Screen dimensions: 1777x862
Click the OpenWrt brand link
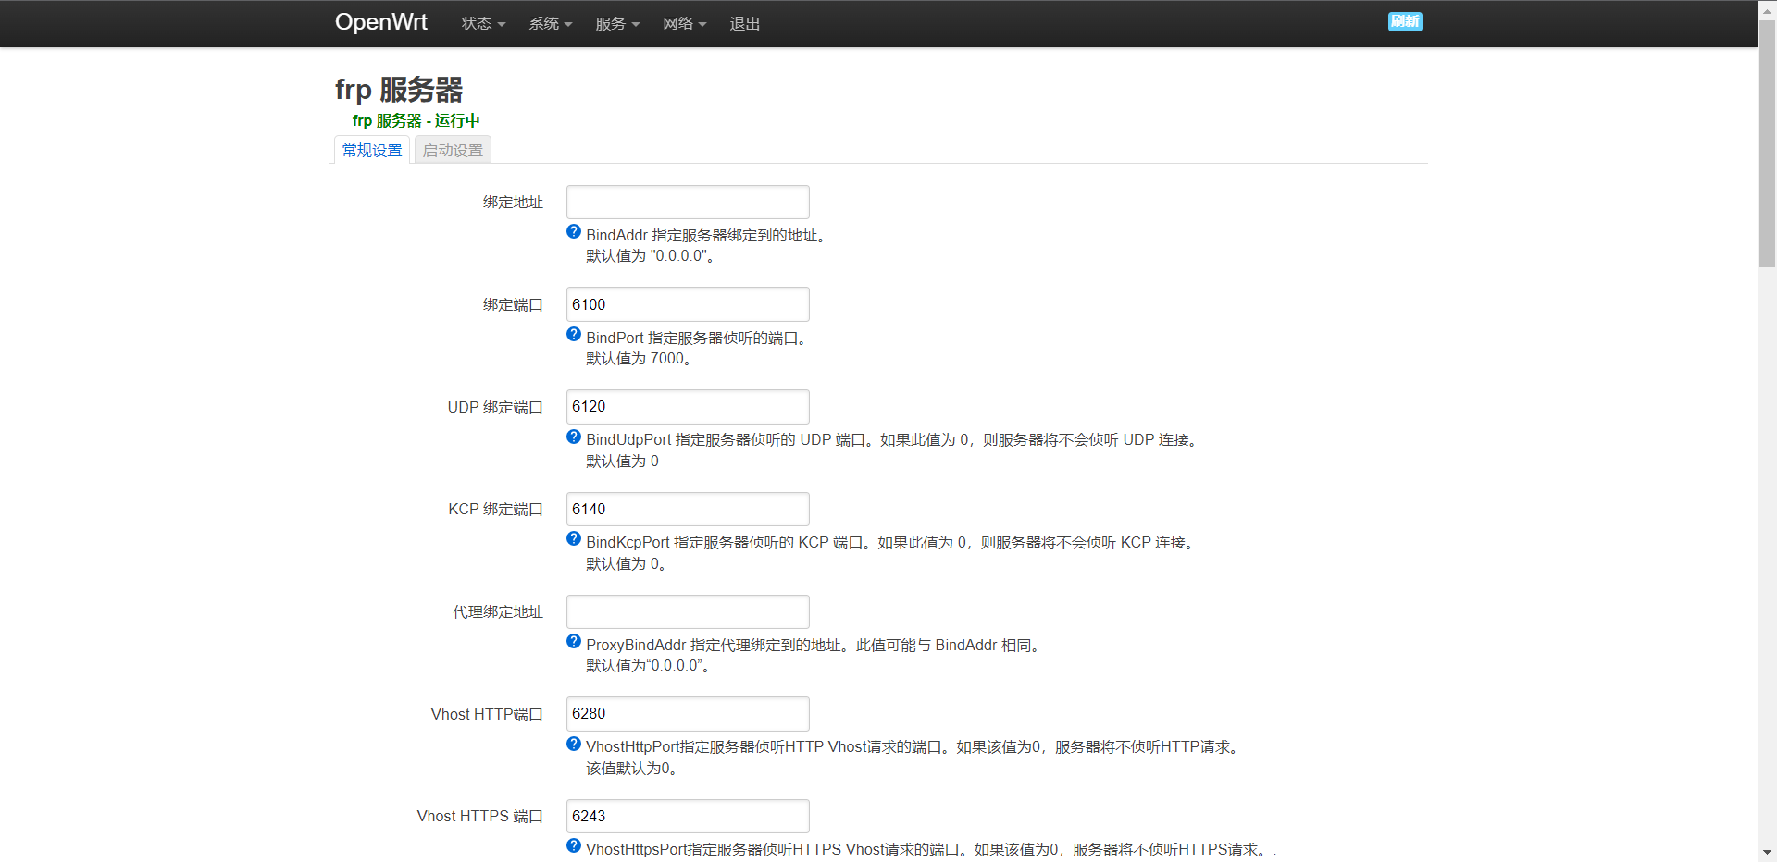pos(381,22)
